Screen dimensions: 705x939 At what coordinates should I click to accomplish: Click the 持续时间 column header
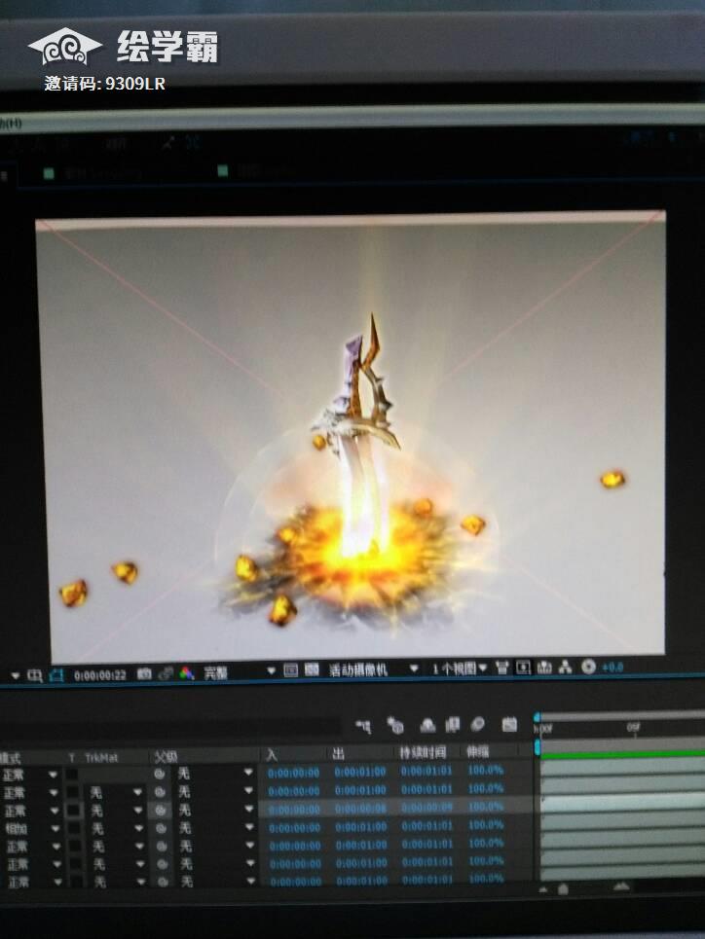coord(422,752)
